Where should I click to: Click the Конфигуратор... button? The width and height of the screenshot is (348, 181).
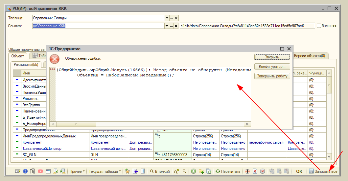tap(272, 67)
